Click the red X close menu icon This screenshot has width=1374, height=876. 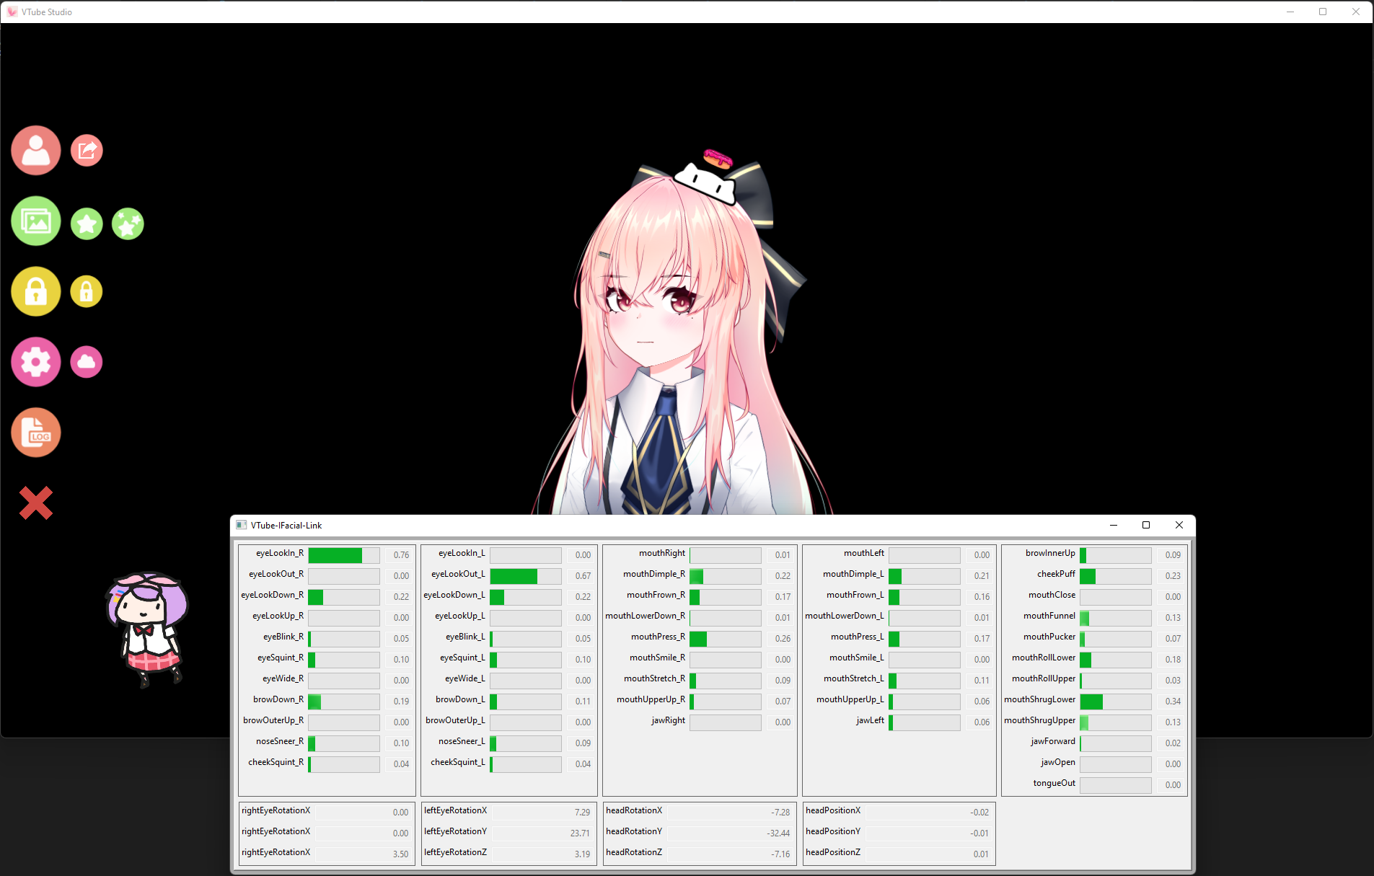(35, 503)
